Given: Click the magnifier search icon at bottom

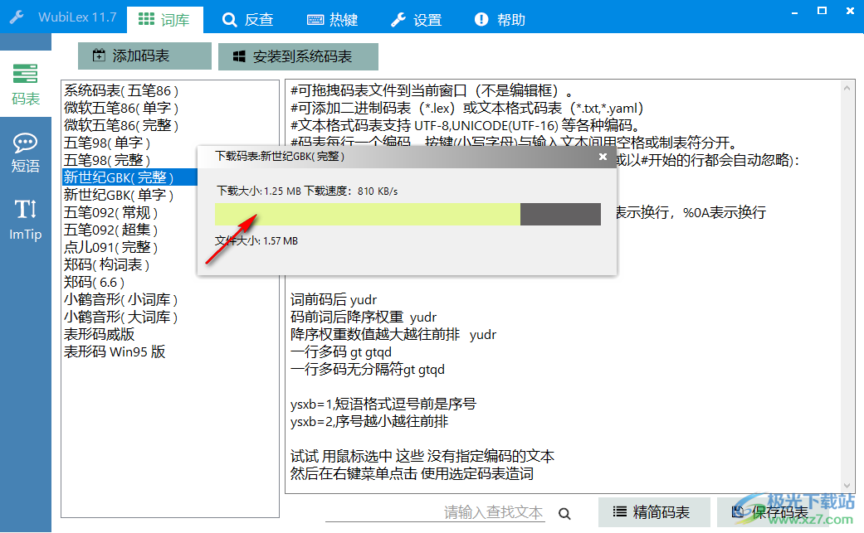Looking at the screenshot, I should click(x=564, y=512).
